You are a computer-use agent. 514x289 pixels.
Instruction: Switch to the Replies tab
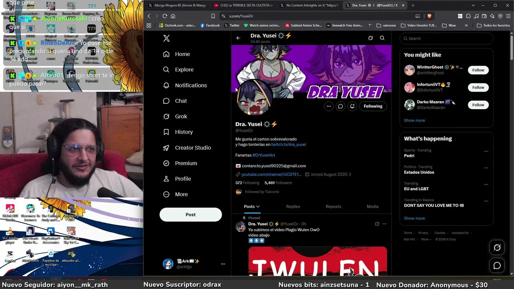(x=293, y=207)
